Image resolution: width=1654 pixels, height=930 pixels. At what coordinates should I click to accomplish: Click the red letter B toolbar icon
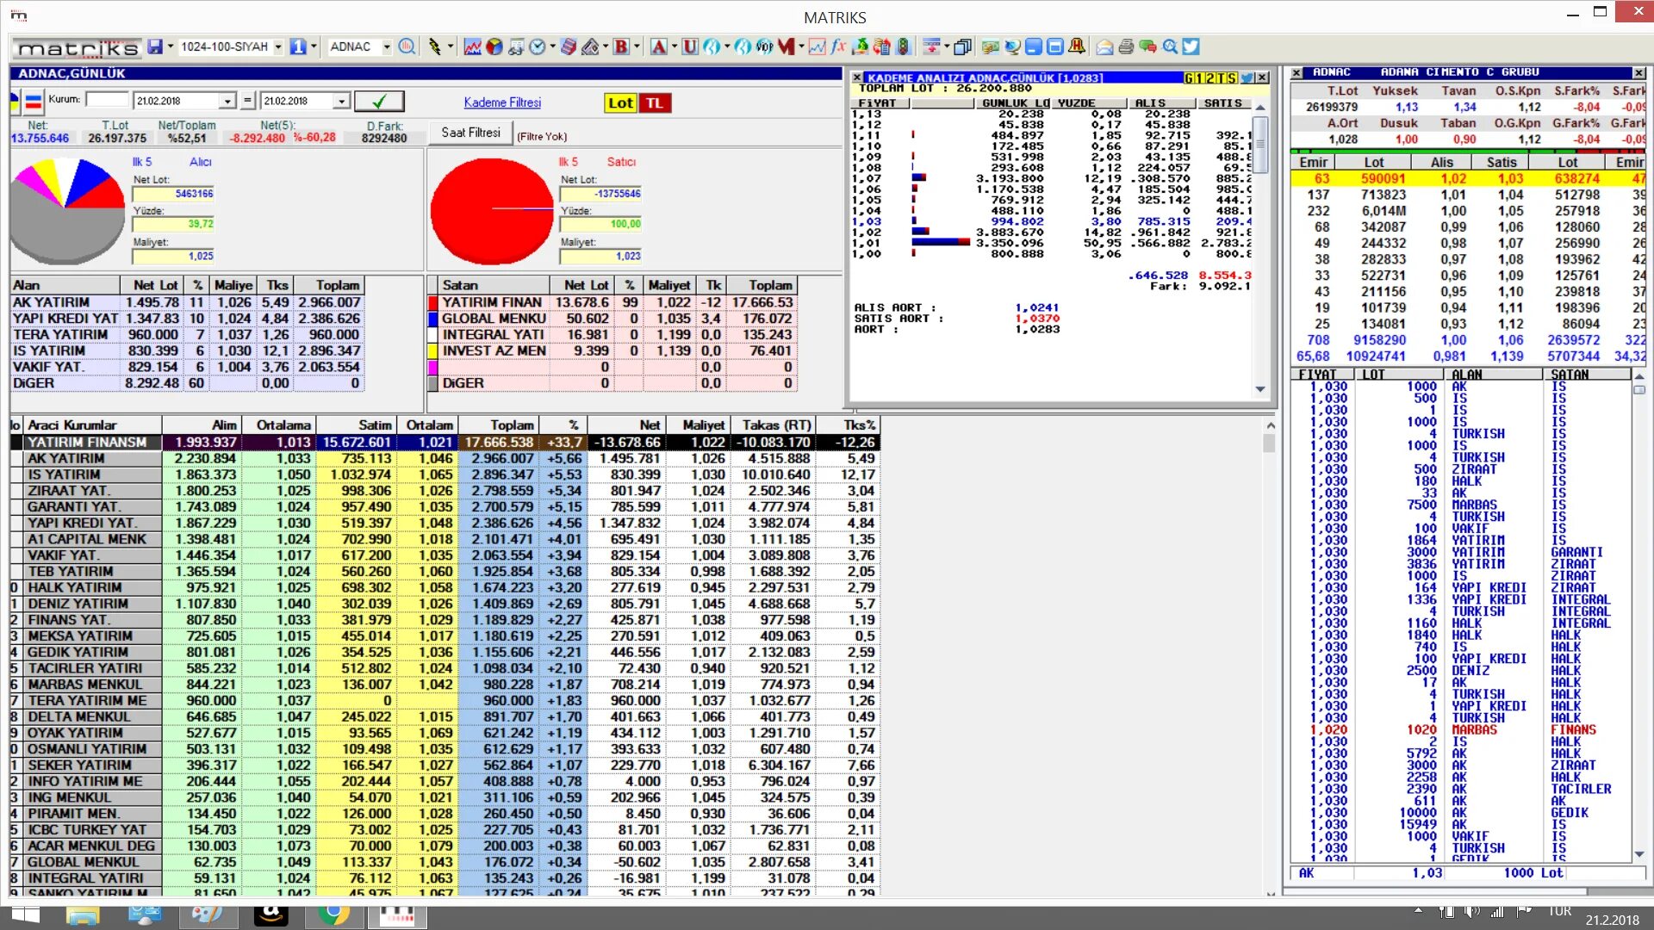621,46
